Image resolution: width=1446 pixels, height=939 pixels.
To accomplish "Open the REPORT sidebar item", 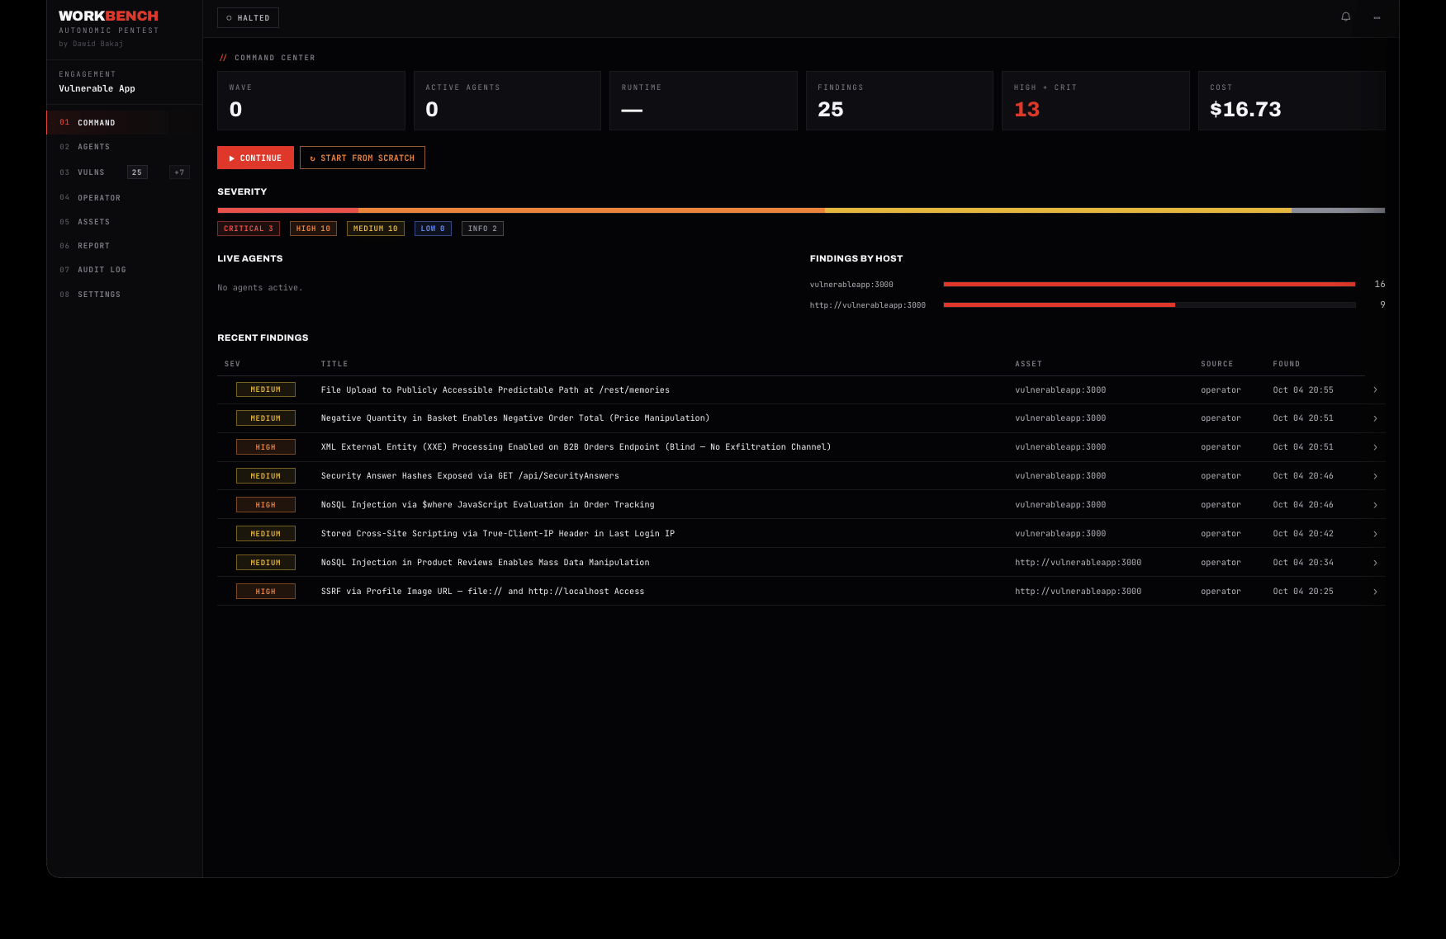I will tap(124, 246).
